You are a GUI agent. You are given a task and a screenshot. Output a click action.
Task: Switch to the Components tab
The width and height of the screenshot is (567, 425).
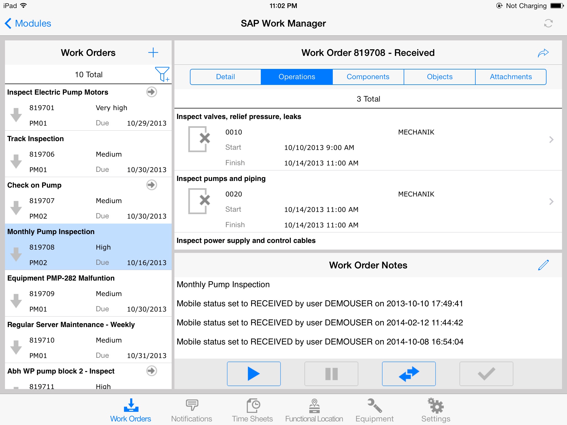coord(368,77)
